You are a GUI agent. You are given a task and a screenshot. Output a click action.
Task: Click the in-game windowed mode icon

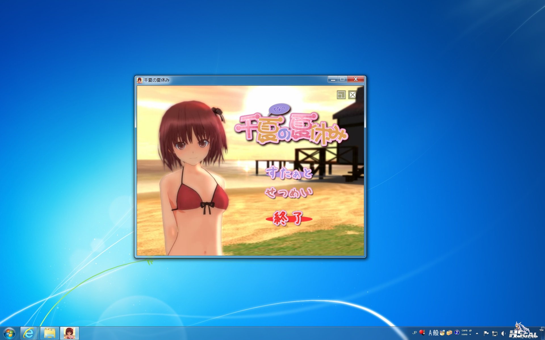[341, 95]
